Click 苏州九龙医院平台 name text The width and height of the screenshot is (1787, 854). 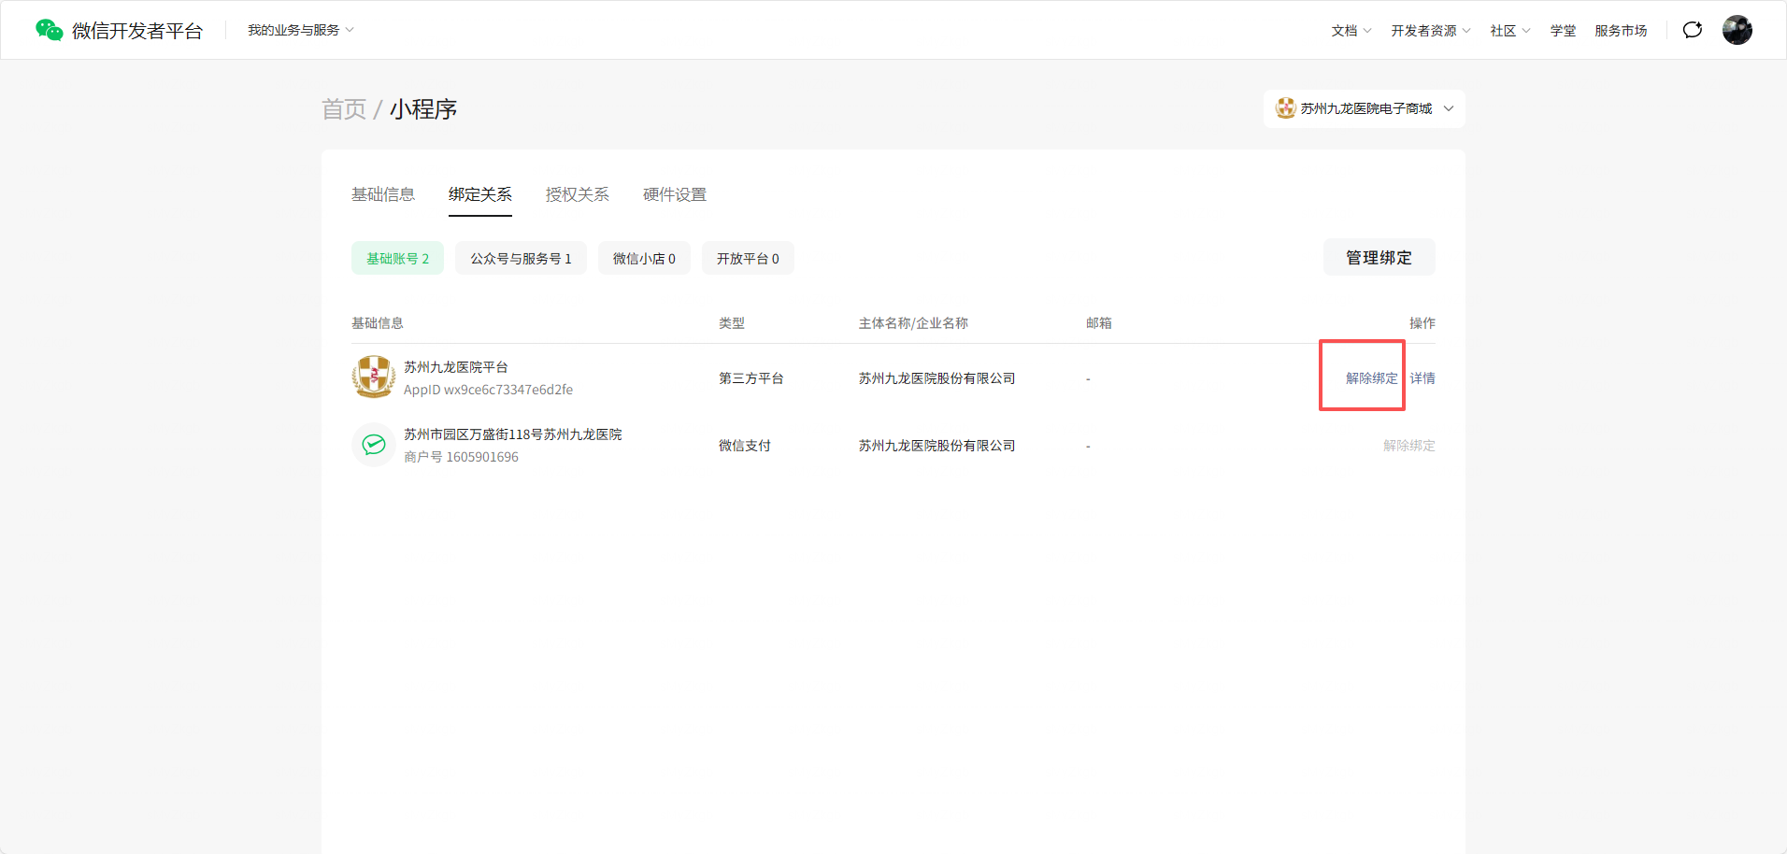coord(456,367)
